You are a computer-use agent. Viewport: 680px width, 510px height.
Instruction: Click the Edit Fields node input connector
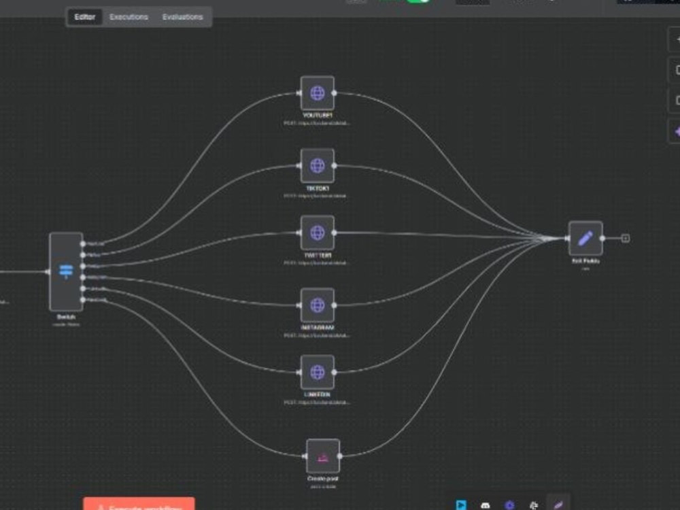pyautogui.click(x=567, y=238)
